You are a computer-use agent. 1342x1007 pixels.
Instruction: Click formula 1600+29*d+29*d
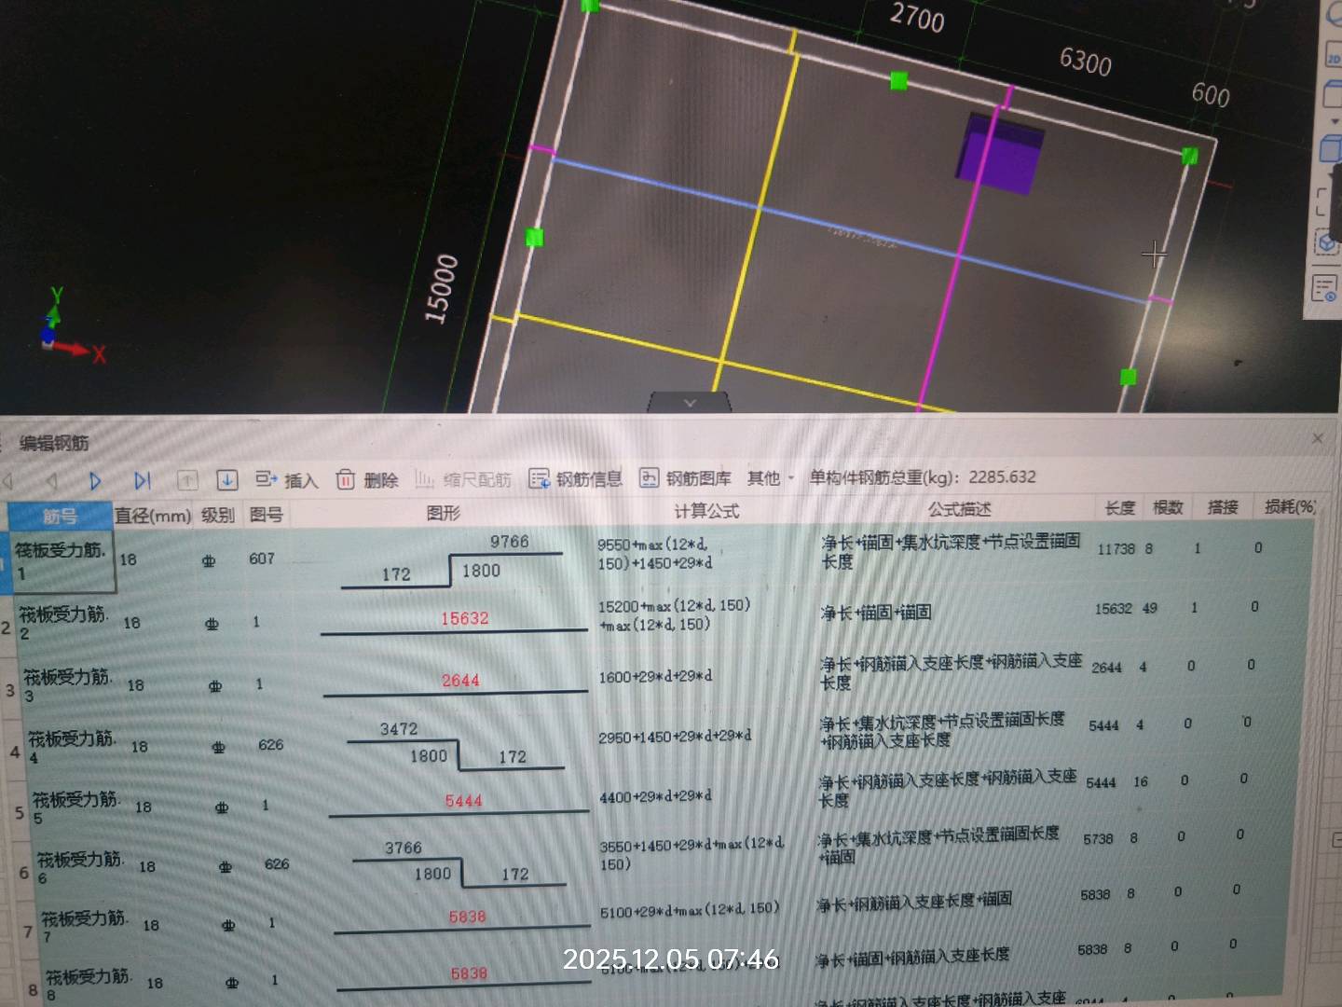tap(655, 676)
